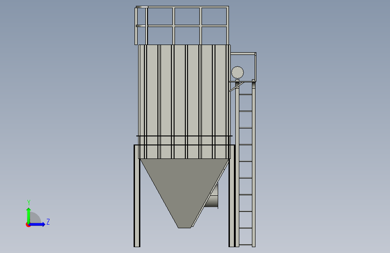Select the diagonal brace under the side platform
The image size is (390, 253).
tap(236, 87)
